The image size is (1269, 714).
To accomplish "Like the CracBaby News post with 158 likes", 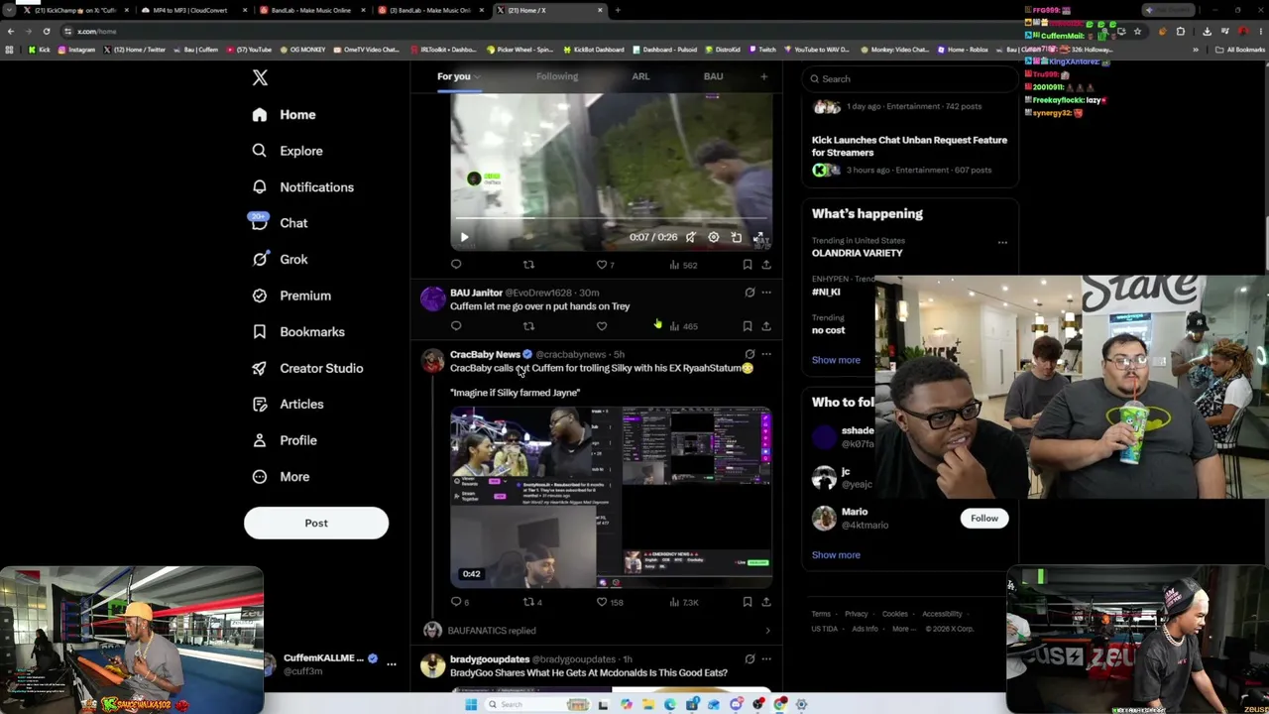I will pos(610,602).
